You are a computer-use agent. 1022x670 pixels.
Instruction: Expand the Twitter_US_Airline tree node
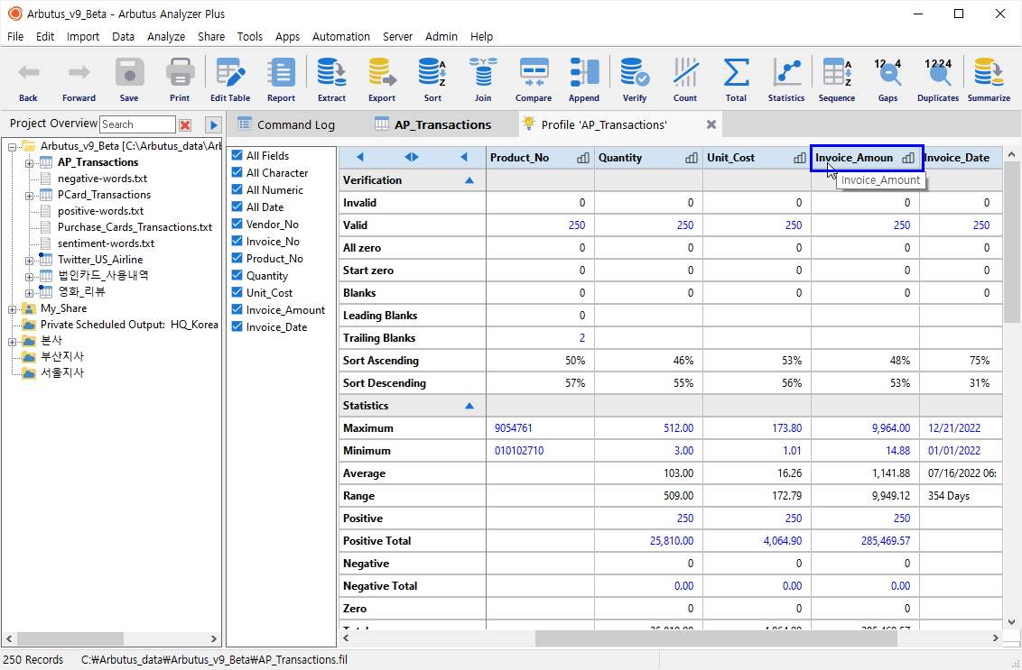[x=29, y=261]
